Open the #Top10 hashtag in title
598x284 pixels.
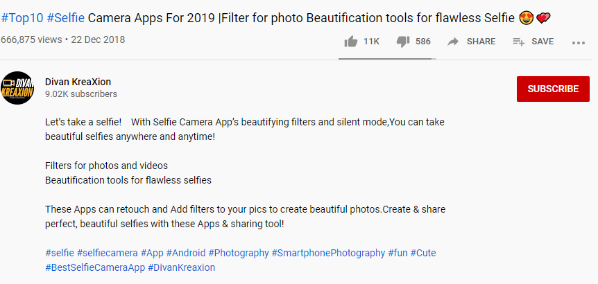coord(22,17)
